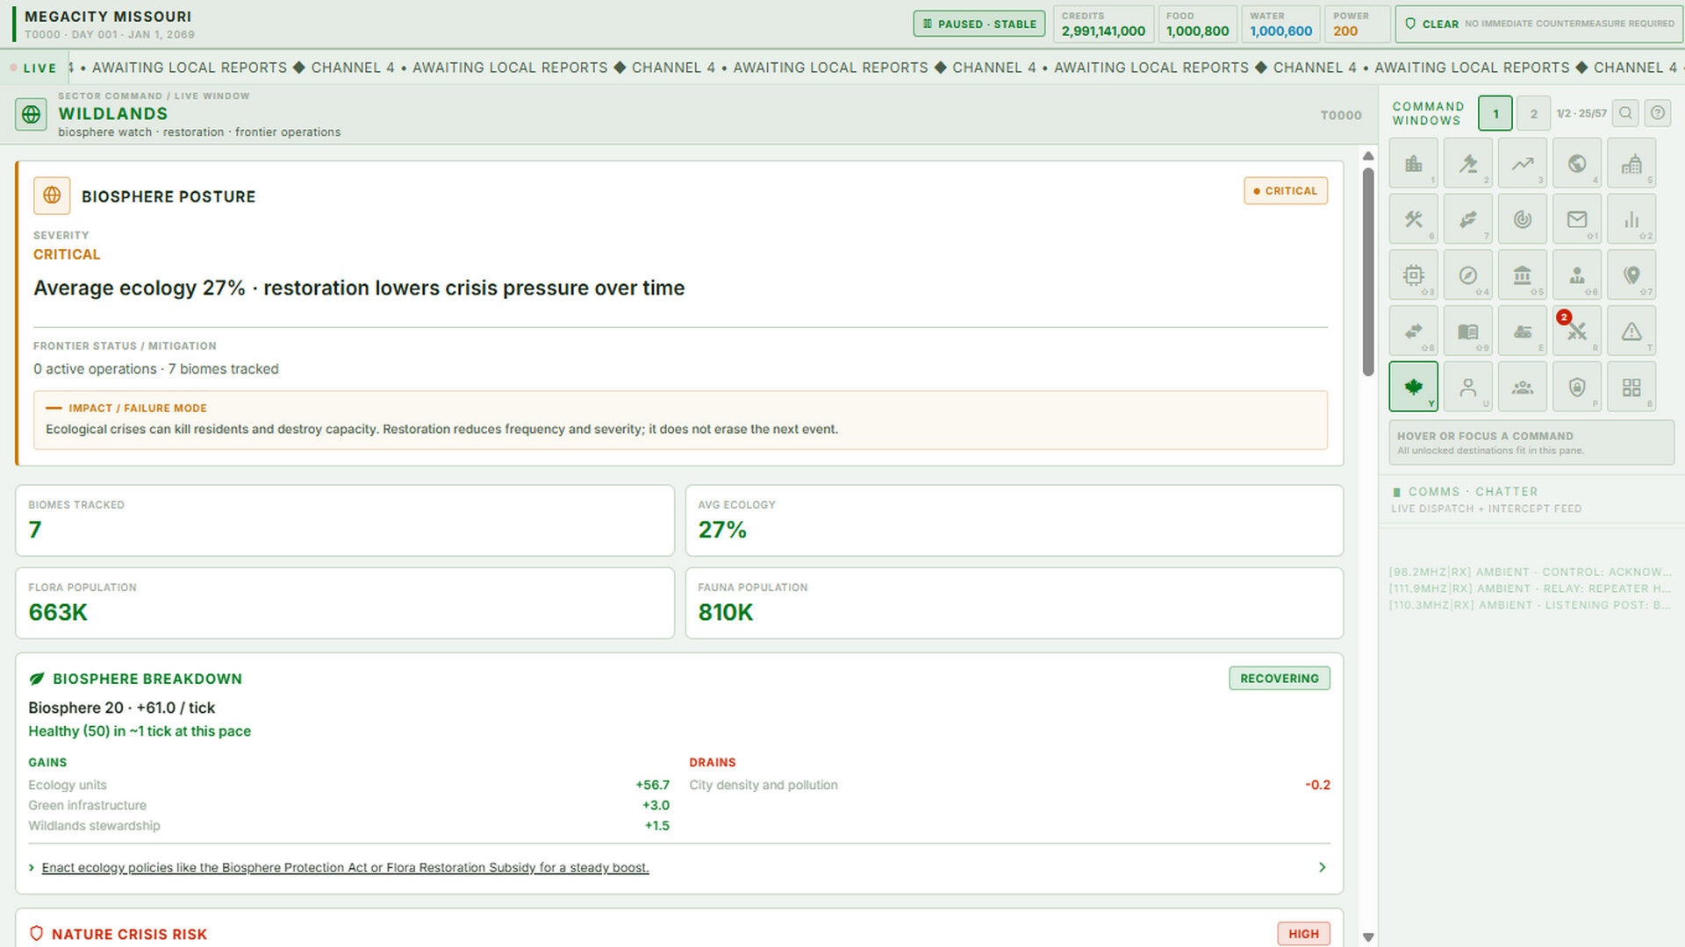Screen dimensions: 1685x947
Task: Open the bar chart statistics command
Action: (1631, 219)
